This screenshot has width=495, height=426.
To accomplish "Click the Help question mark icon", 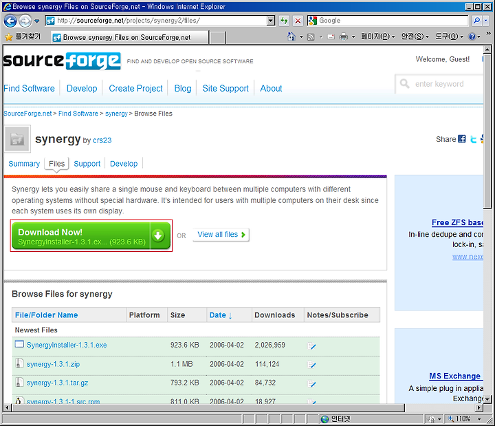I will click(472, 37).
